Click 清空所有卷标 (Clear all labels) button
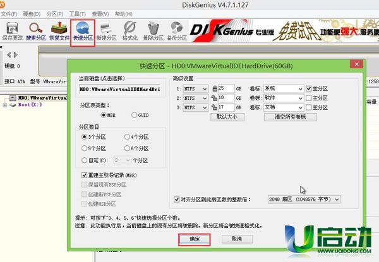The width and height of the screenshot is (379, 262). tap(291, 117)
